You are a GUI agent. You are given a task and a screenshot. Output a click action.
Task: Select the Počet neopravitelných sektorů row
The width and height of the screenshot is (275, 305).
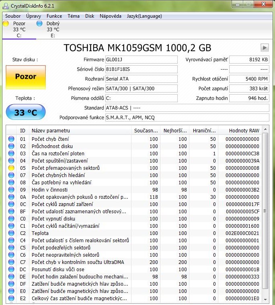point(80,255)
